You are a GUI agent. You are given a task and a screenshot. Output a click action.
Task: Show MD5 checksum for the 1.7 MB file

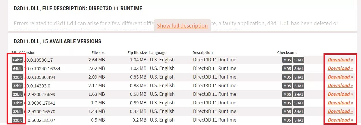[287, 103]
